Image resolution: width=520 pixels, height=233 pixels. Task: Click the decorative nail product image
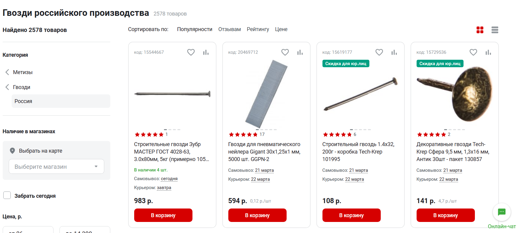click(455, 94)
